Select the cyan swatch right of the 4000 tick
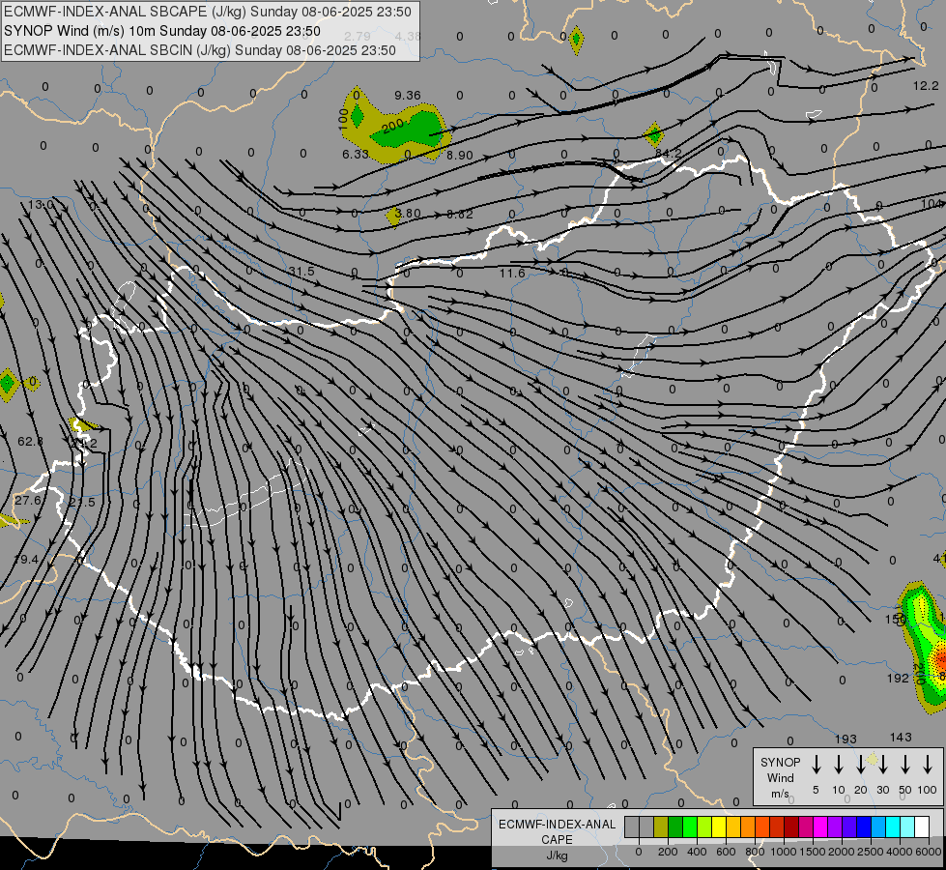The image size is (946, 870). [893, 826]
